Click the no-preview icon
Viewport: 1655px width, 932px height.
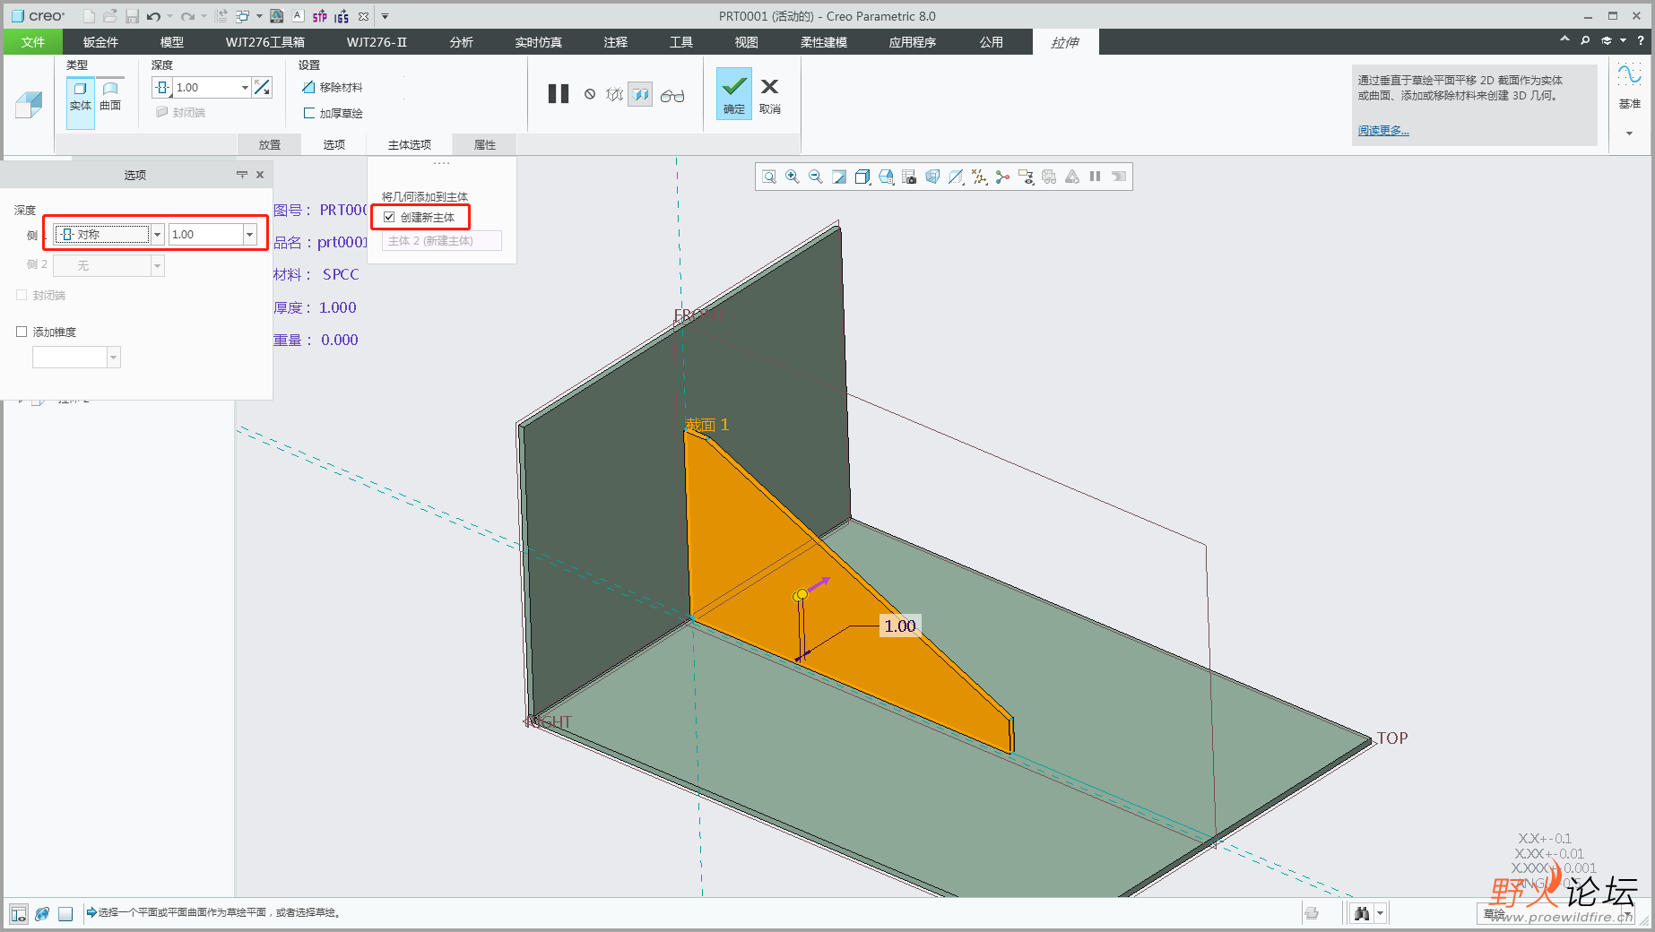(590, 94)
